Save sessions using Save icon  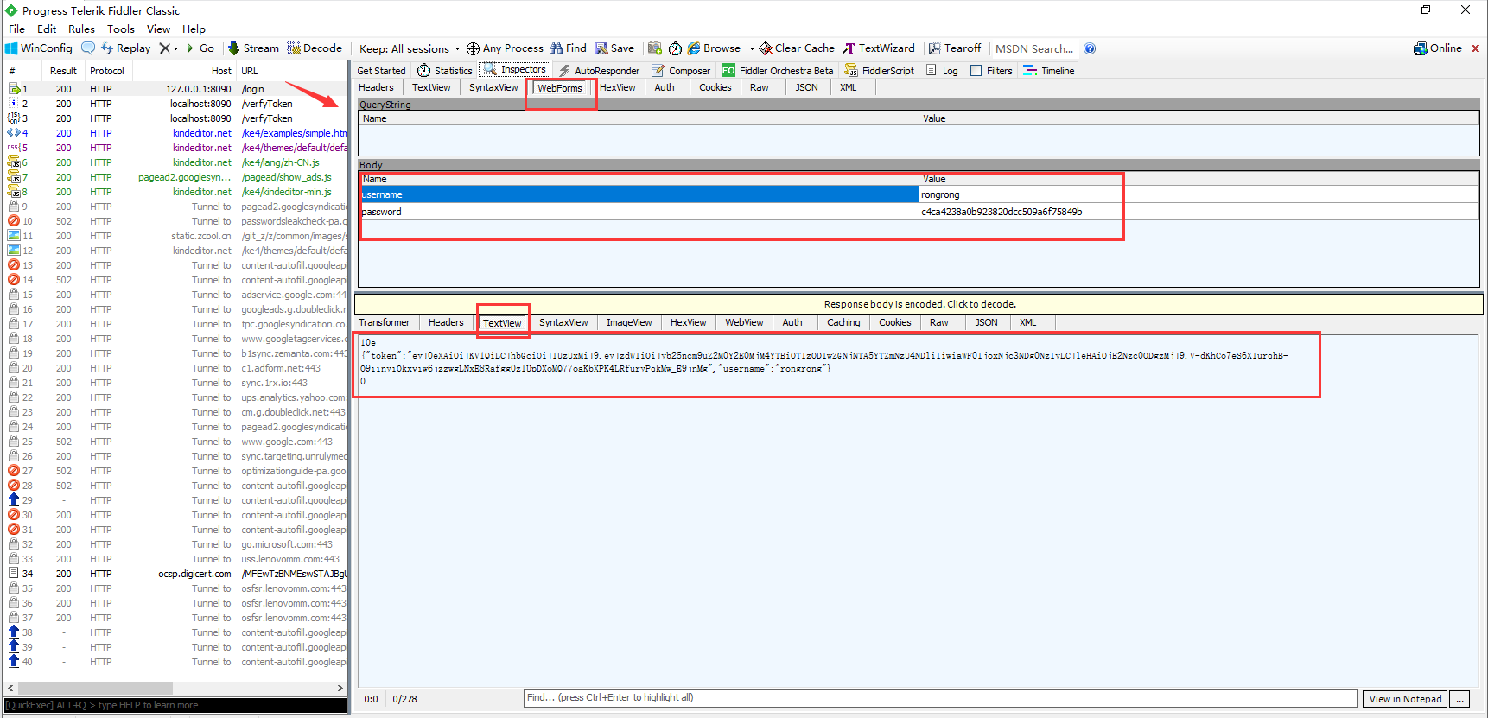click(x=614, y=48)
